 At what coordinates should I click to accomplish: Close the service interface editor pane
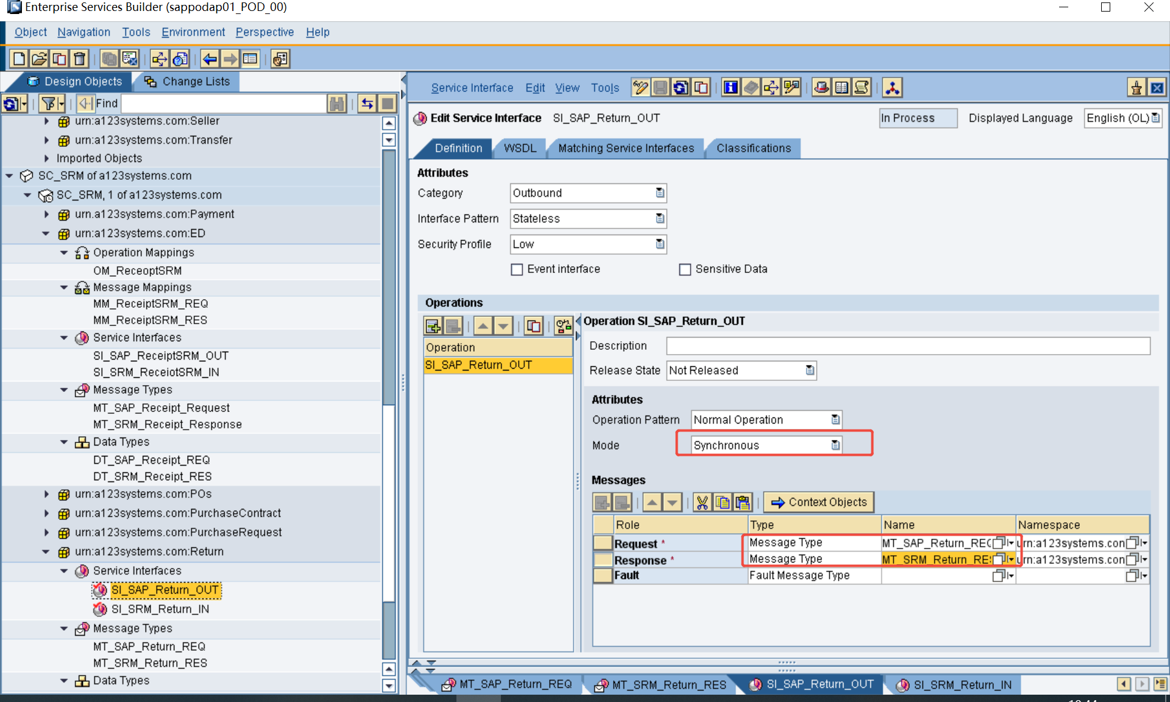(x=1157, y=88)
